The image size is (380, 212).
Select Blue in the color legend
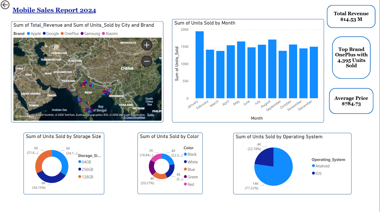pyautogui.click(x=189, y=169)
